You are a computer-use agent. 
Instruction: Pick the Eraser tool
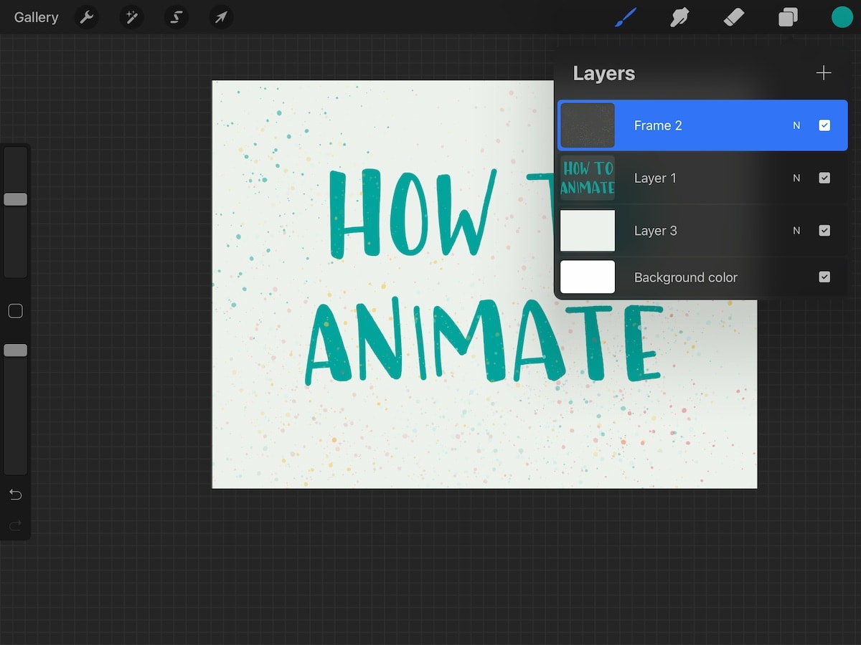pyautogui.click(x=733, y=17)
